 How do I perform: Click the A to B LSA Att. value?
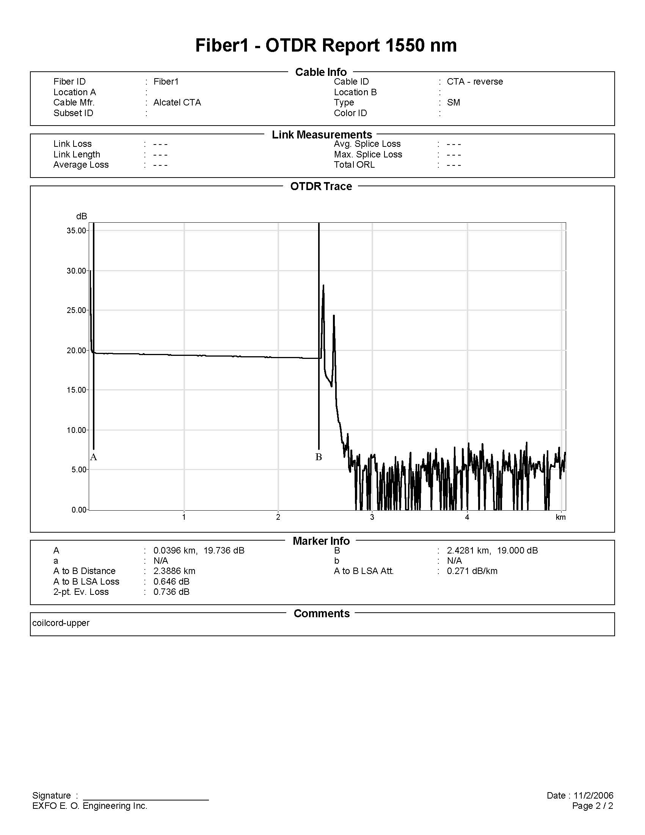tap(472, 571)
